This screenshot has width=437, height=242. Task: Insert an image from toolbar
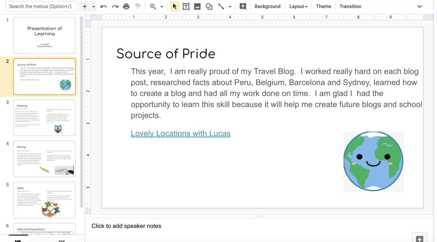pos(197,7)
